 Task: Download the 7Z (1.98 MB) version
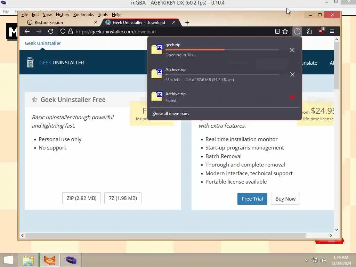click(x=123, y=198)
